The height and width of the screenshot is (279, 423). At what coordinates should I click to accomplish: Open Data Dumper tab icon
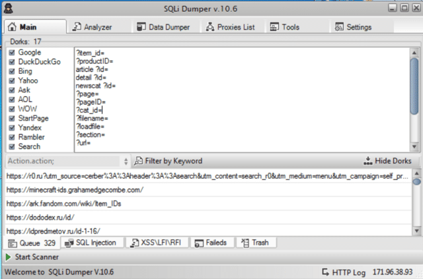[141, 27]
